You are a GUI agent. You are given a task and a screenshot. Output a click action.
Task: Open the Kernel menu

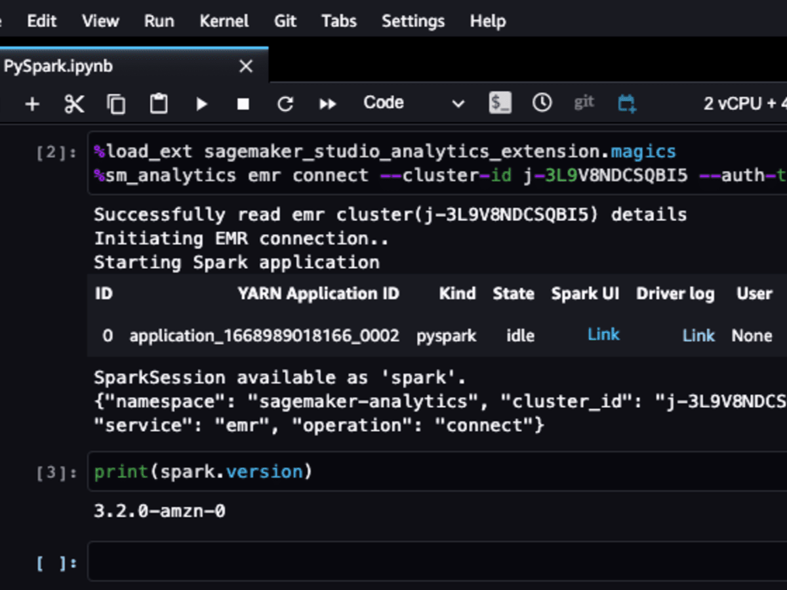click(224, 20)
